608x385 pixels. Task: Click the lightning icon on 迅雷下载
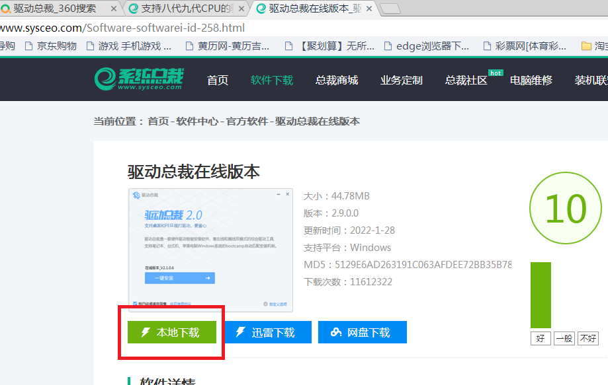240,332
